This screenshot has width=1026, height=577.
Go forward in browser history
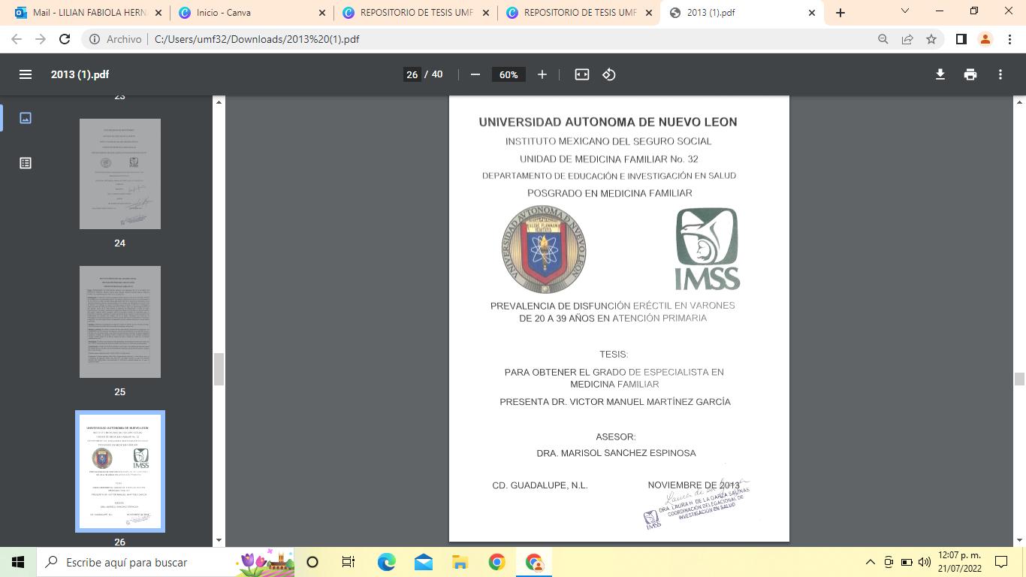tap(41, 39)
